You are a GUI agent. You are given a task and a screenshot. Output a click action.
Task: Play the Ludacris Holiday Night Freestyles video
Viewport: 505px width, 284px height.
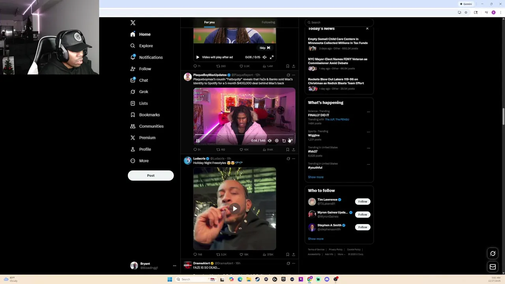(x=235, y=209)
